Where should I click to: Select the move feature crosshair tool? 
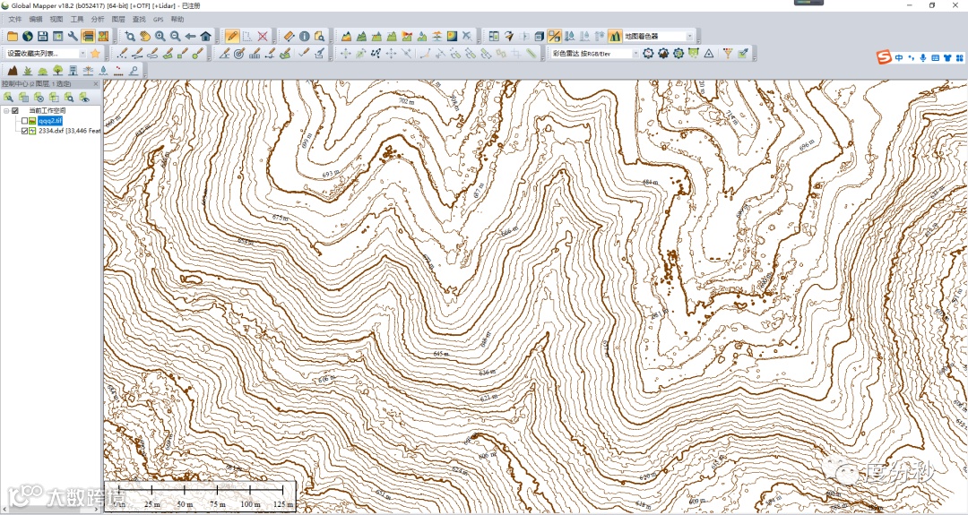click(346, 54)
